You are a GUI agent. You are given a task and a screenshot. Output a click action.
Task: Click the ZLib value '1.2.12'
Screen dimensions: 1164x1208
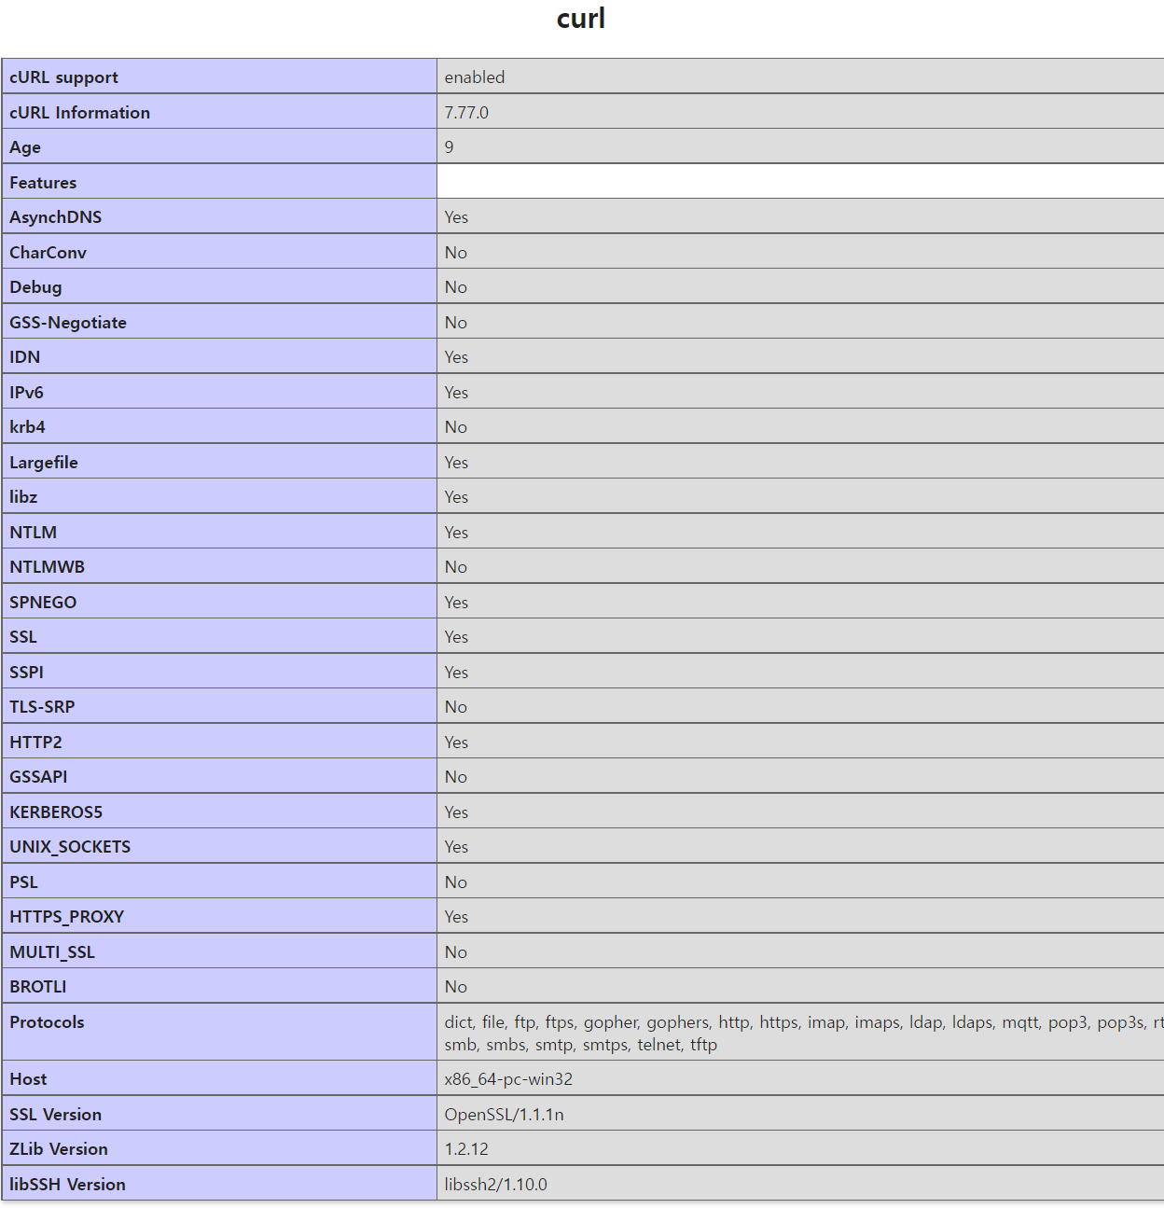(x=466, y=1149)
